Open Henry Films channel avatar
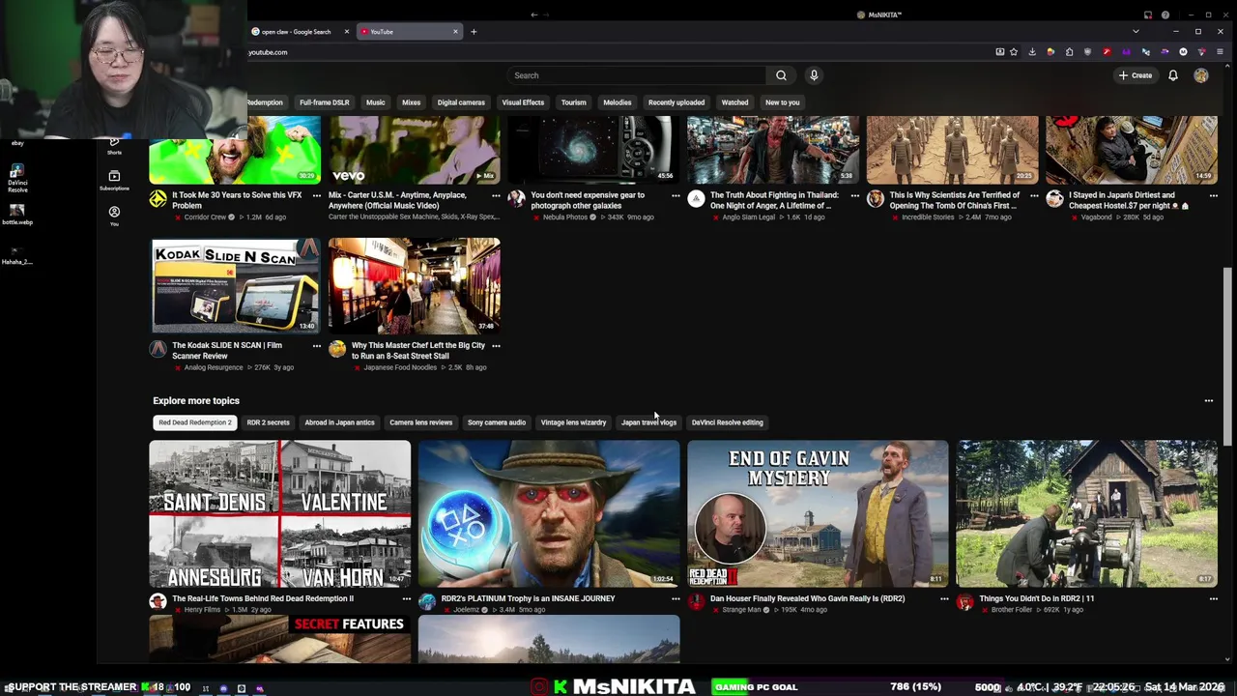The image size is (1237, 696). point(158,602)
